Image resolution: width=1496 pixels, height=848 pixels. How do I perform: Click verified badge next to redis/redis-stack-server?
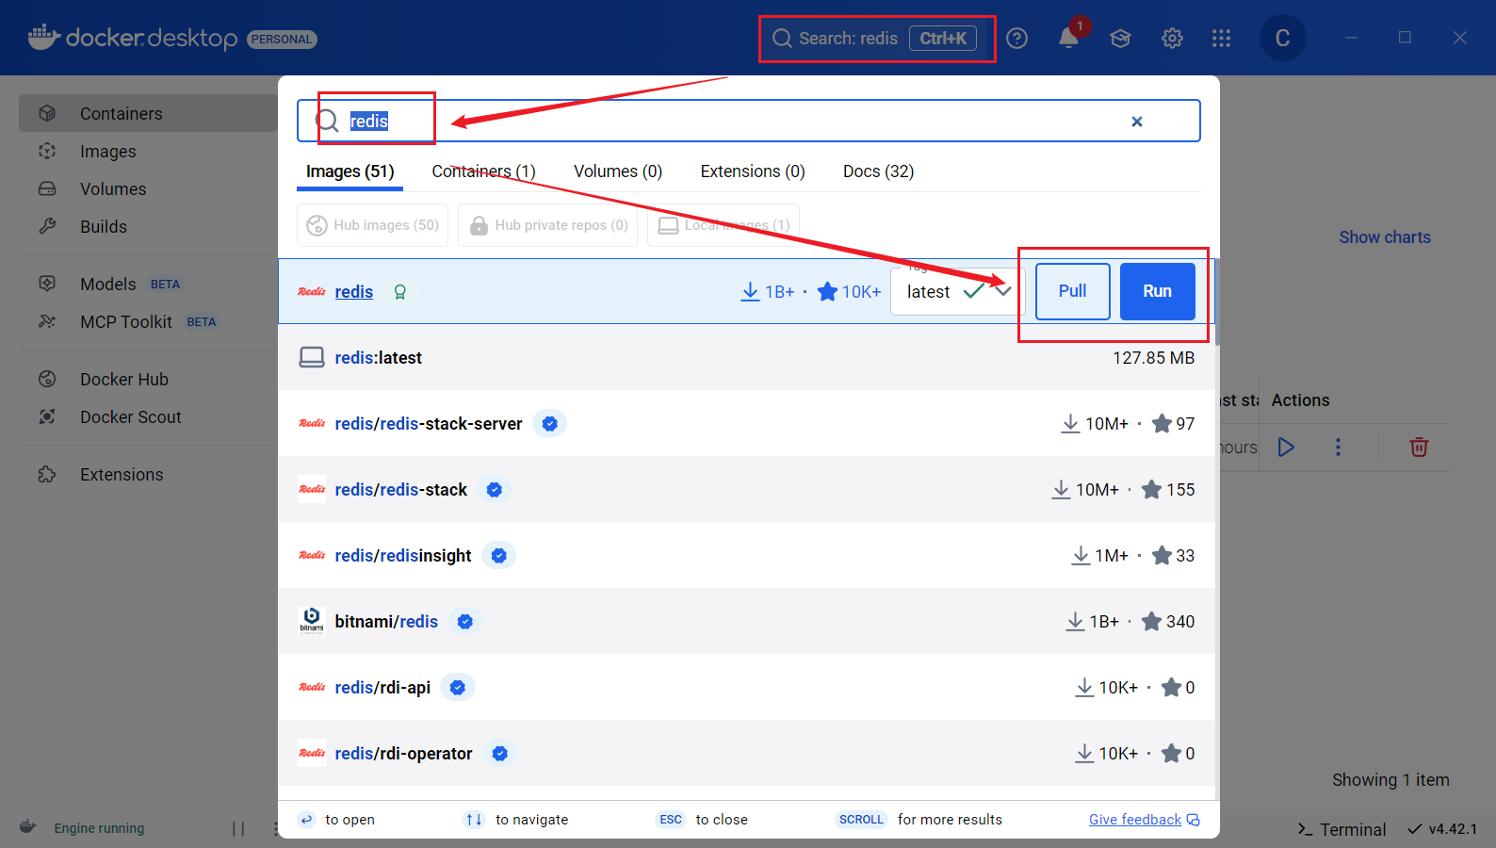coord(550,424)
